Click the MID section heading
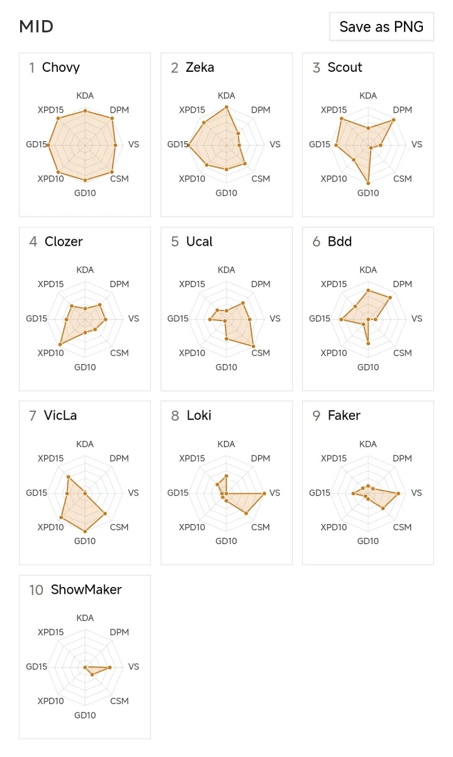Image resolution: width=453 pixels, height=757 pixels. 36,26
